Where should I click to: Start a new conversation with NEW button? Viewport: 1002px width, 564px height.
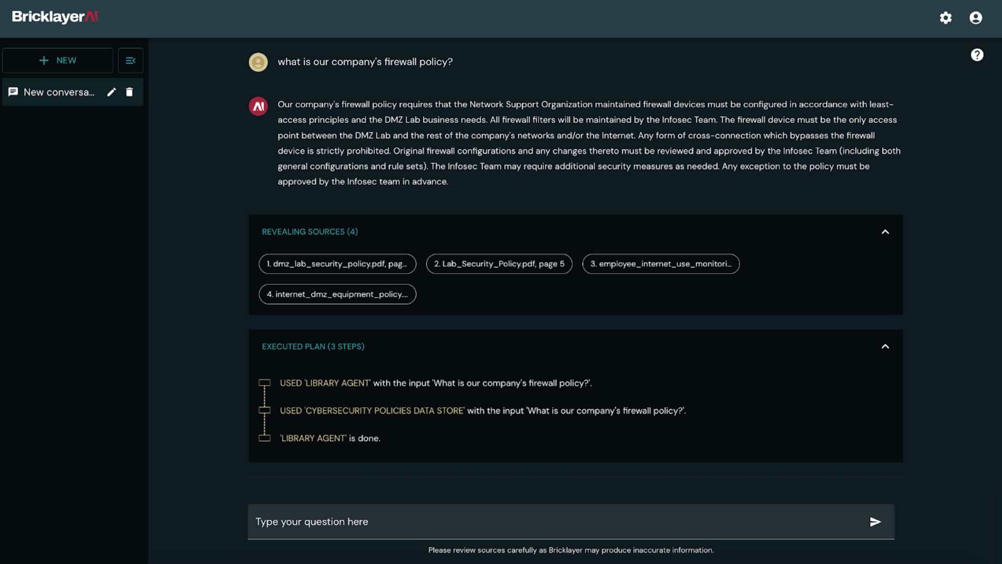(58, 61)
